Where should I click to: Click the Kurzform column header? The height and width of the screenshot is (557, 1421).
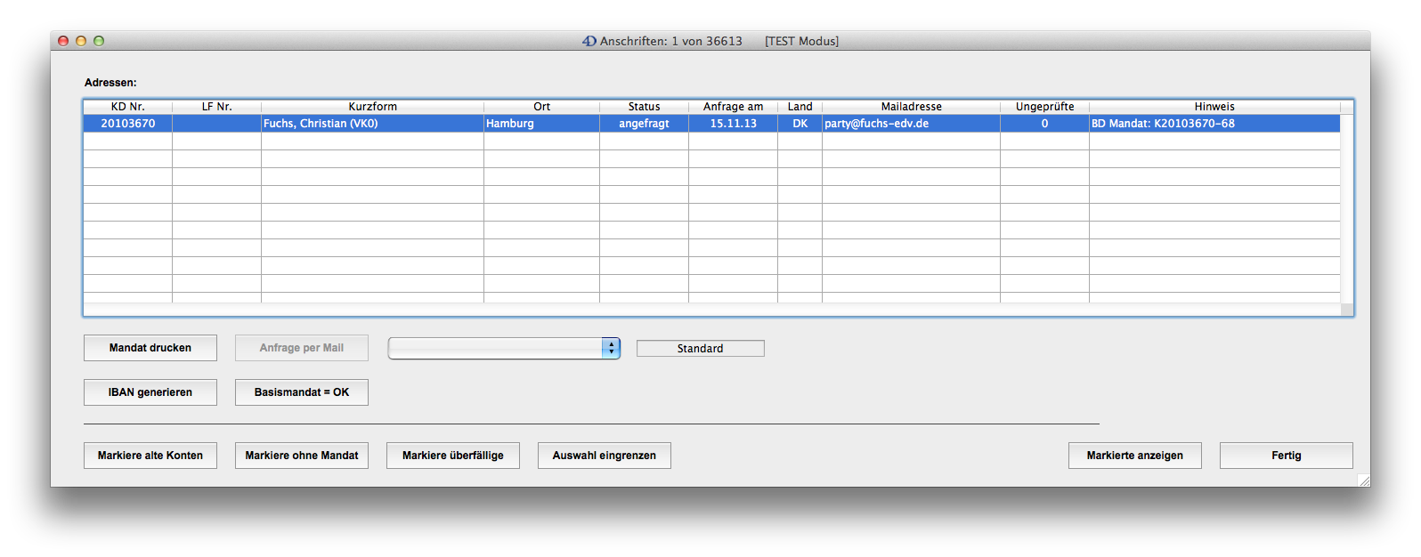pos(372,107)
